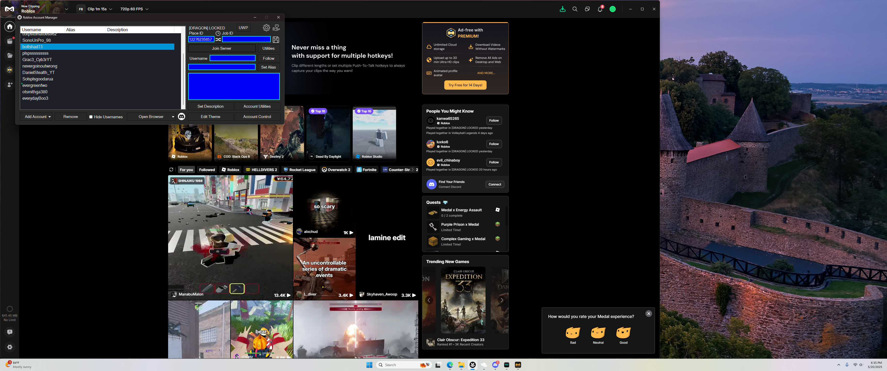Rate Medal experience as Good

[x=623, y=335]
